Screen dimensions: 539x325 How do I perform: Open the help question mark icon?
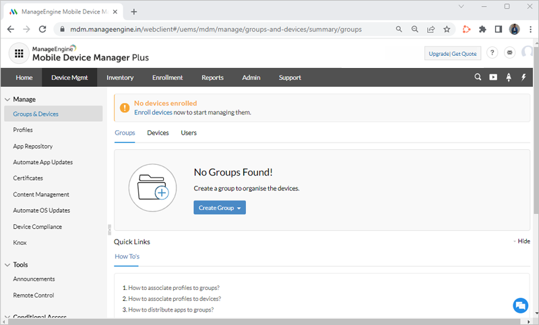click(x=493, y=53)
